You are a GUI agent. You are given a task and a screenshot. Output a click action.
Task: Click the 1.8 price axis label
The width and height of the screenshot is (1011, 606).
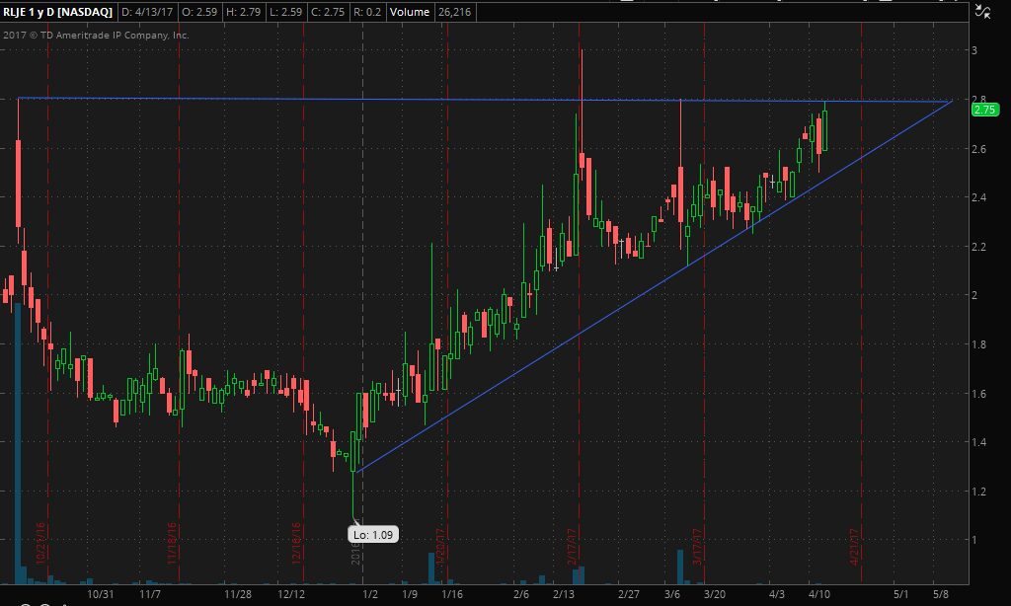[978, 344]
